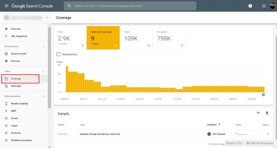This screenshot has width=277, height=149.
Task: Enable the Impressions checkbox
Action: 58,54
